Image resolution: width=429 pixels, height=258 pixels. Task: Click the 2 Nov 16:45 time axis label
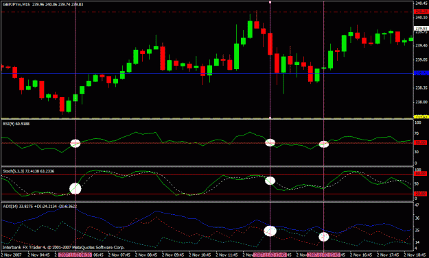pyautogui.click(x=362, y=255)
